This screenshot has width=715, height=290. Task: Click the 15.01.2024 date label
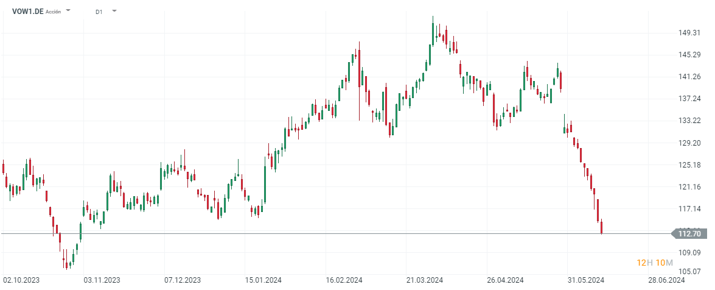(x=263, y=280)
